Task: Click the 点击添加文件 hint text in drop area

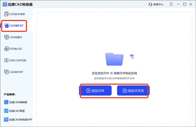Action: [x=100, y=73]
